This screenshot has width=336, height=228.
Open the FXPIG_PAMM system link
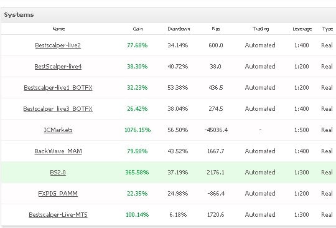point(58,194)
